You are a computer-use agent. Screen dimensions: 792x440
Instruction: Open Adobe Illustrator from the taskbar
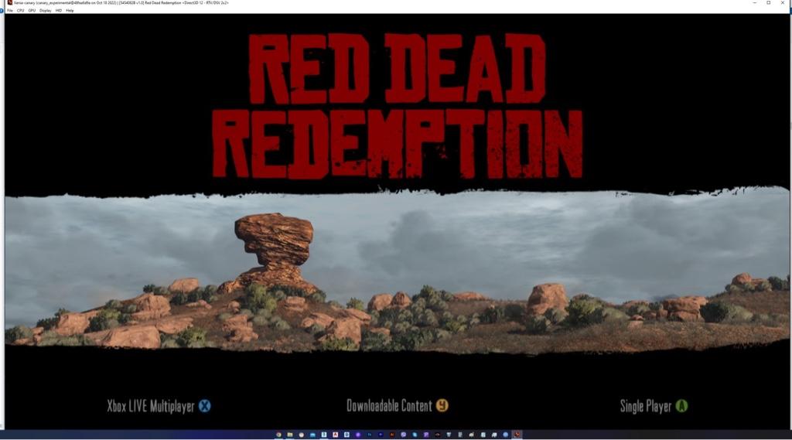pyautogui.click(x=392, y=435)
